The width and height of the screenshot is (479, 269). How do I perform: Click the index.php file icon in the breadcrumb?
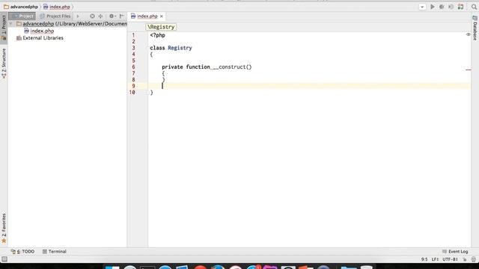point(46,7)
